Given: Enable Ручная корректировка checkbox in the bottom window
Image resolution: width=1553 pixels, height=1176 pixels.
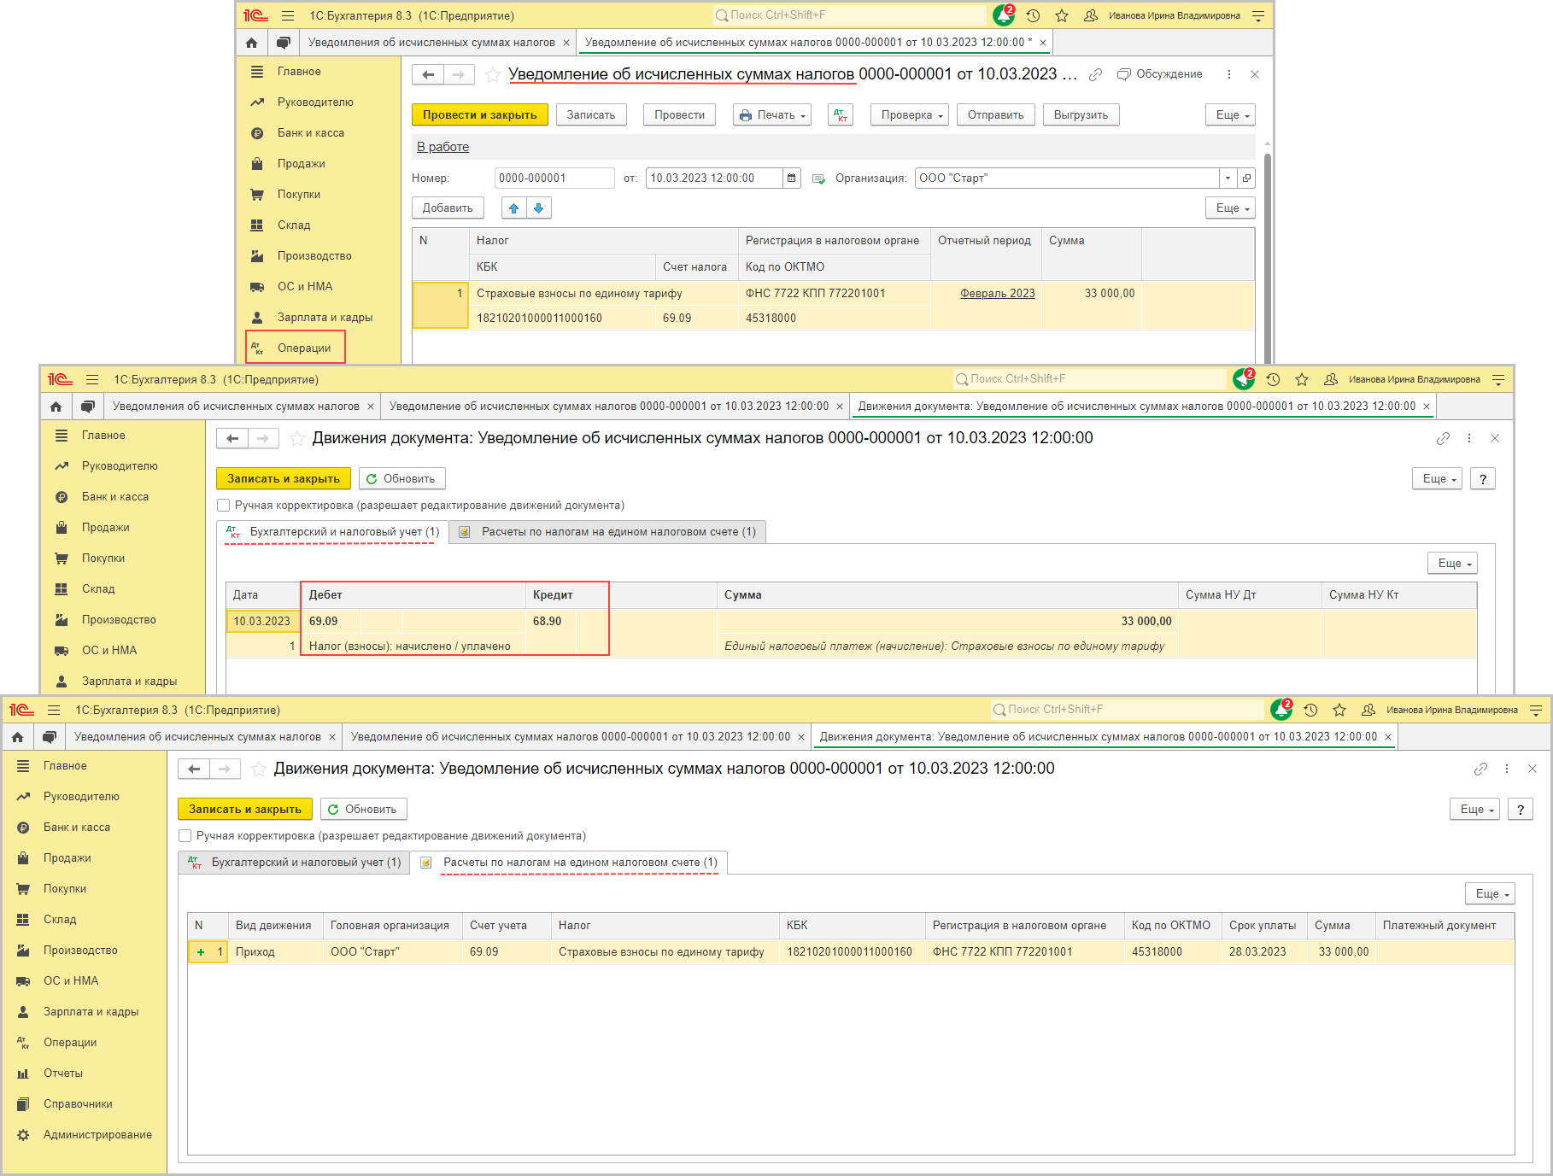Looking at the screenshot, I should (185, 836).
